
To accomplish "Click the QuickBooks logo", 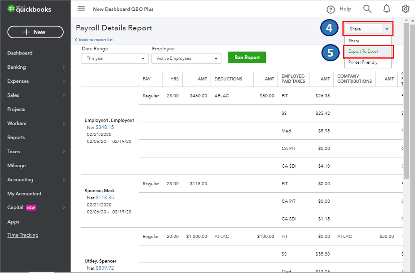I will coord(29,9).
